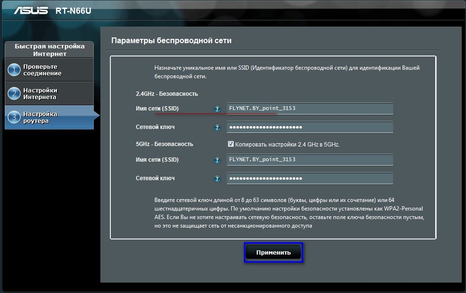Focus the 5GHz network key field
This screenshot has width=466, height=293.
(310, 178)
